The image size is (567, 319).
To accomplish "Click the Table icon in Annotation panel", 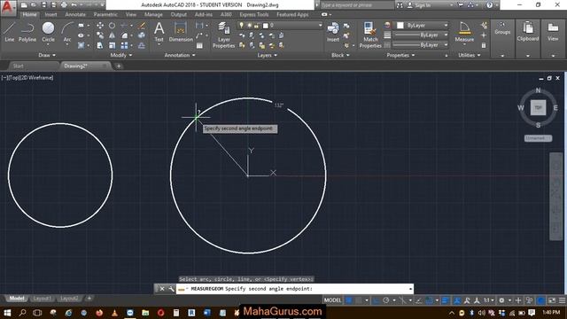I will (199, 45).
